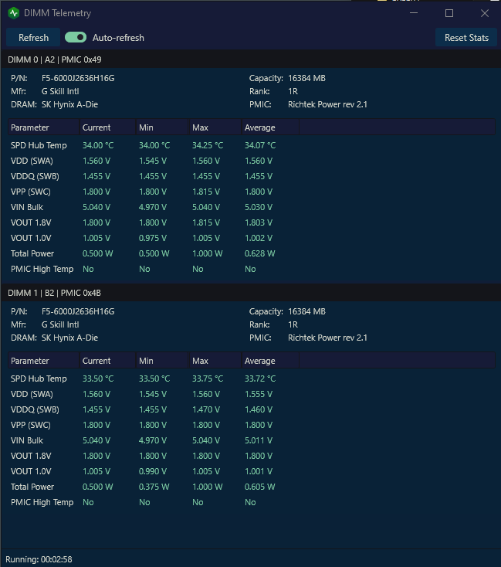The width and height of the screenshot is (501, 567).
Task: Select DIMM 1 VIN Bulk row label
Action: (x=27, y=440)
